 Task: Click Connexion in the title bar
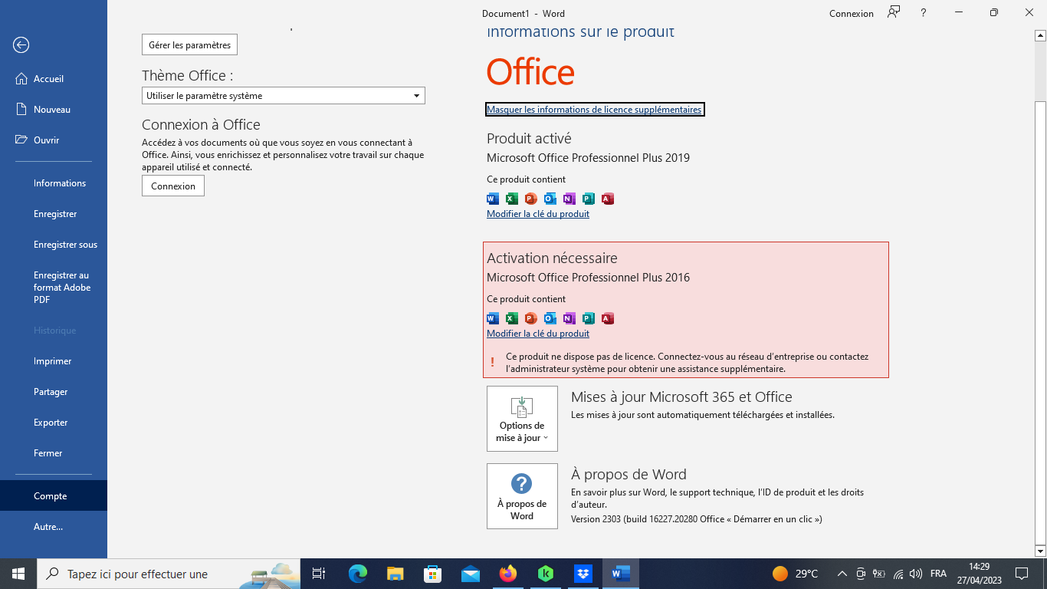coord(852,14)
